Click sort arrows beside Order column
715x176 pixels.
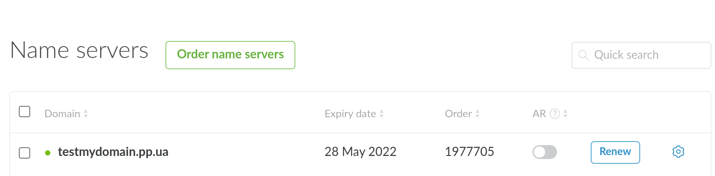[477, 114]
